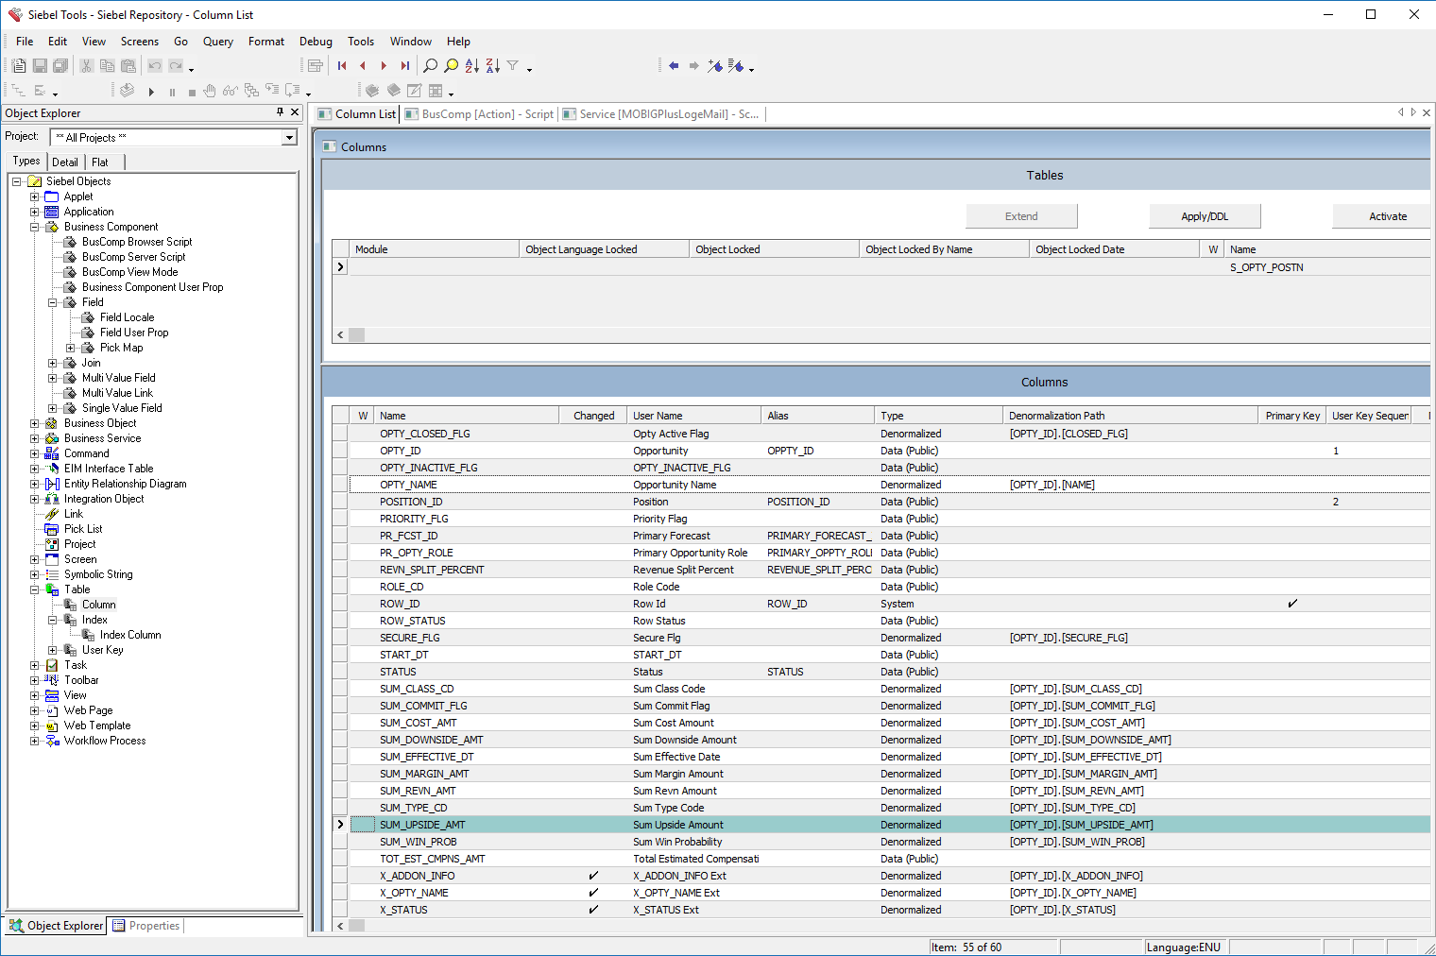Open the Properties bottom tab
The height and width of the screenshot is (956, 1436).
(146, 926)
